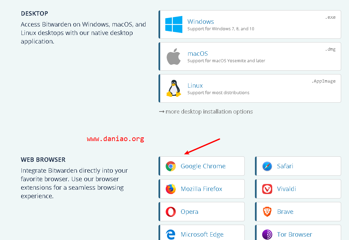Image resolution: width=349 pixels, height=240 pixels.
Task: Click the Safari compass icon
Action: [267, 166]
